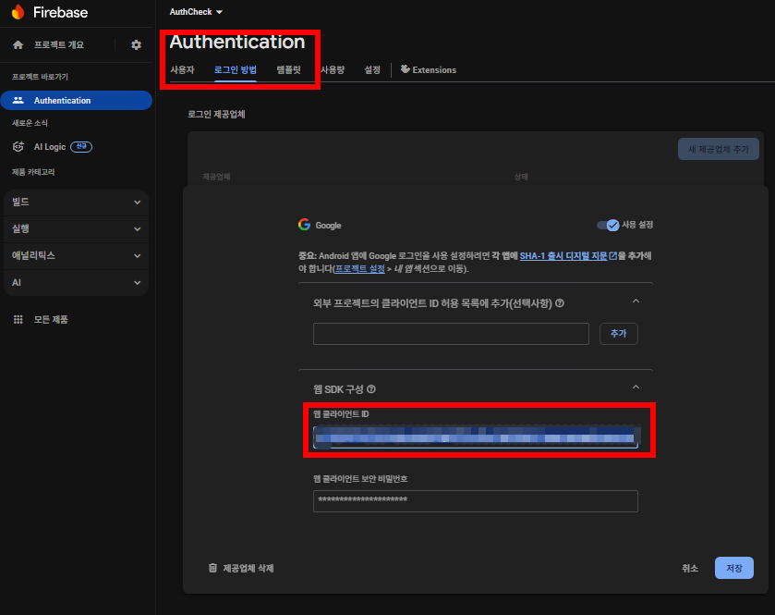This screenshot has width=775, height=615.
Task: Toggle the Google 사용 설정 switch
Action: 608,225
